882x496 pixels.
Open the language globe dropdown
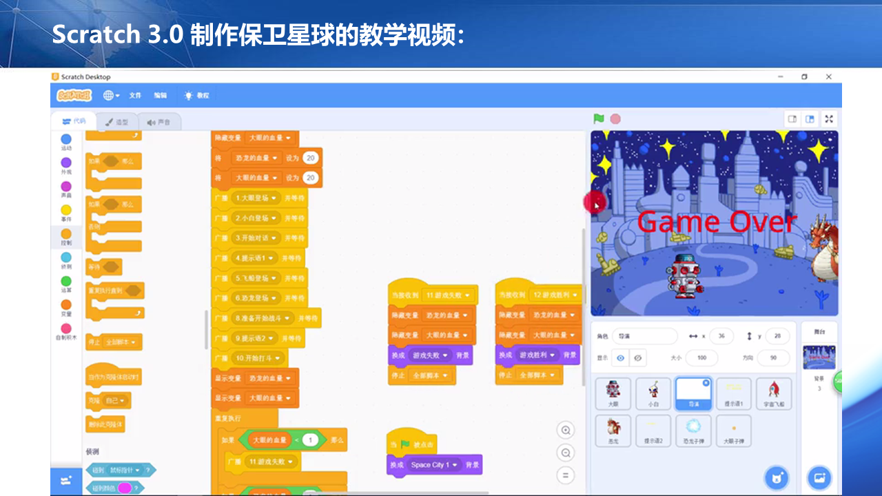coord(110,95)
